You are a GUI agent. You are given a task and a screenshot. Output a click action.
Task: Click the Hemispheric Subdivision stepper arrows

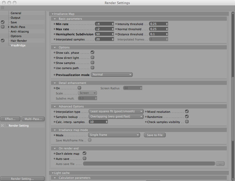tap(112, 34)
